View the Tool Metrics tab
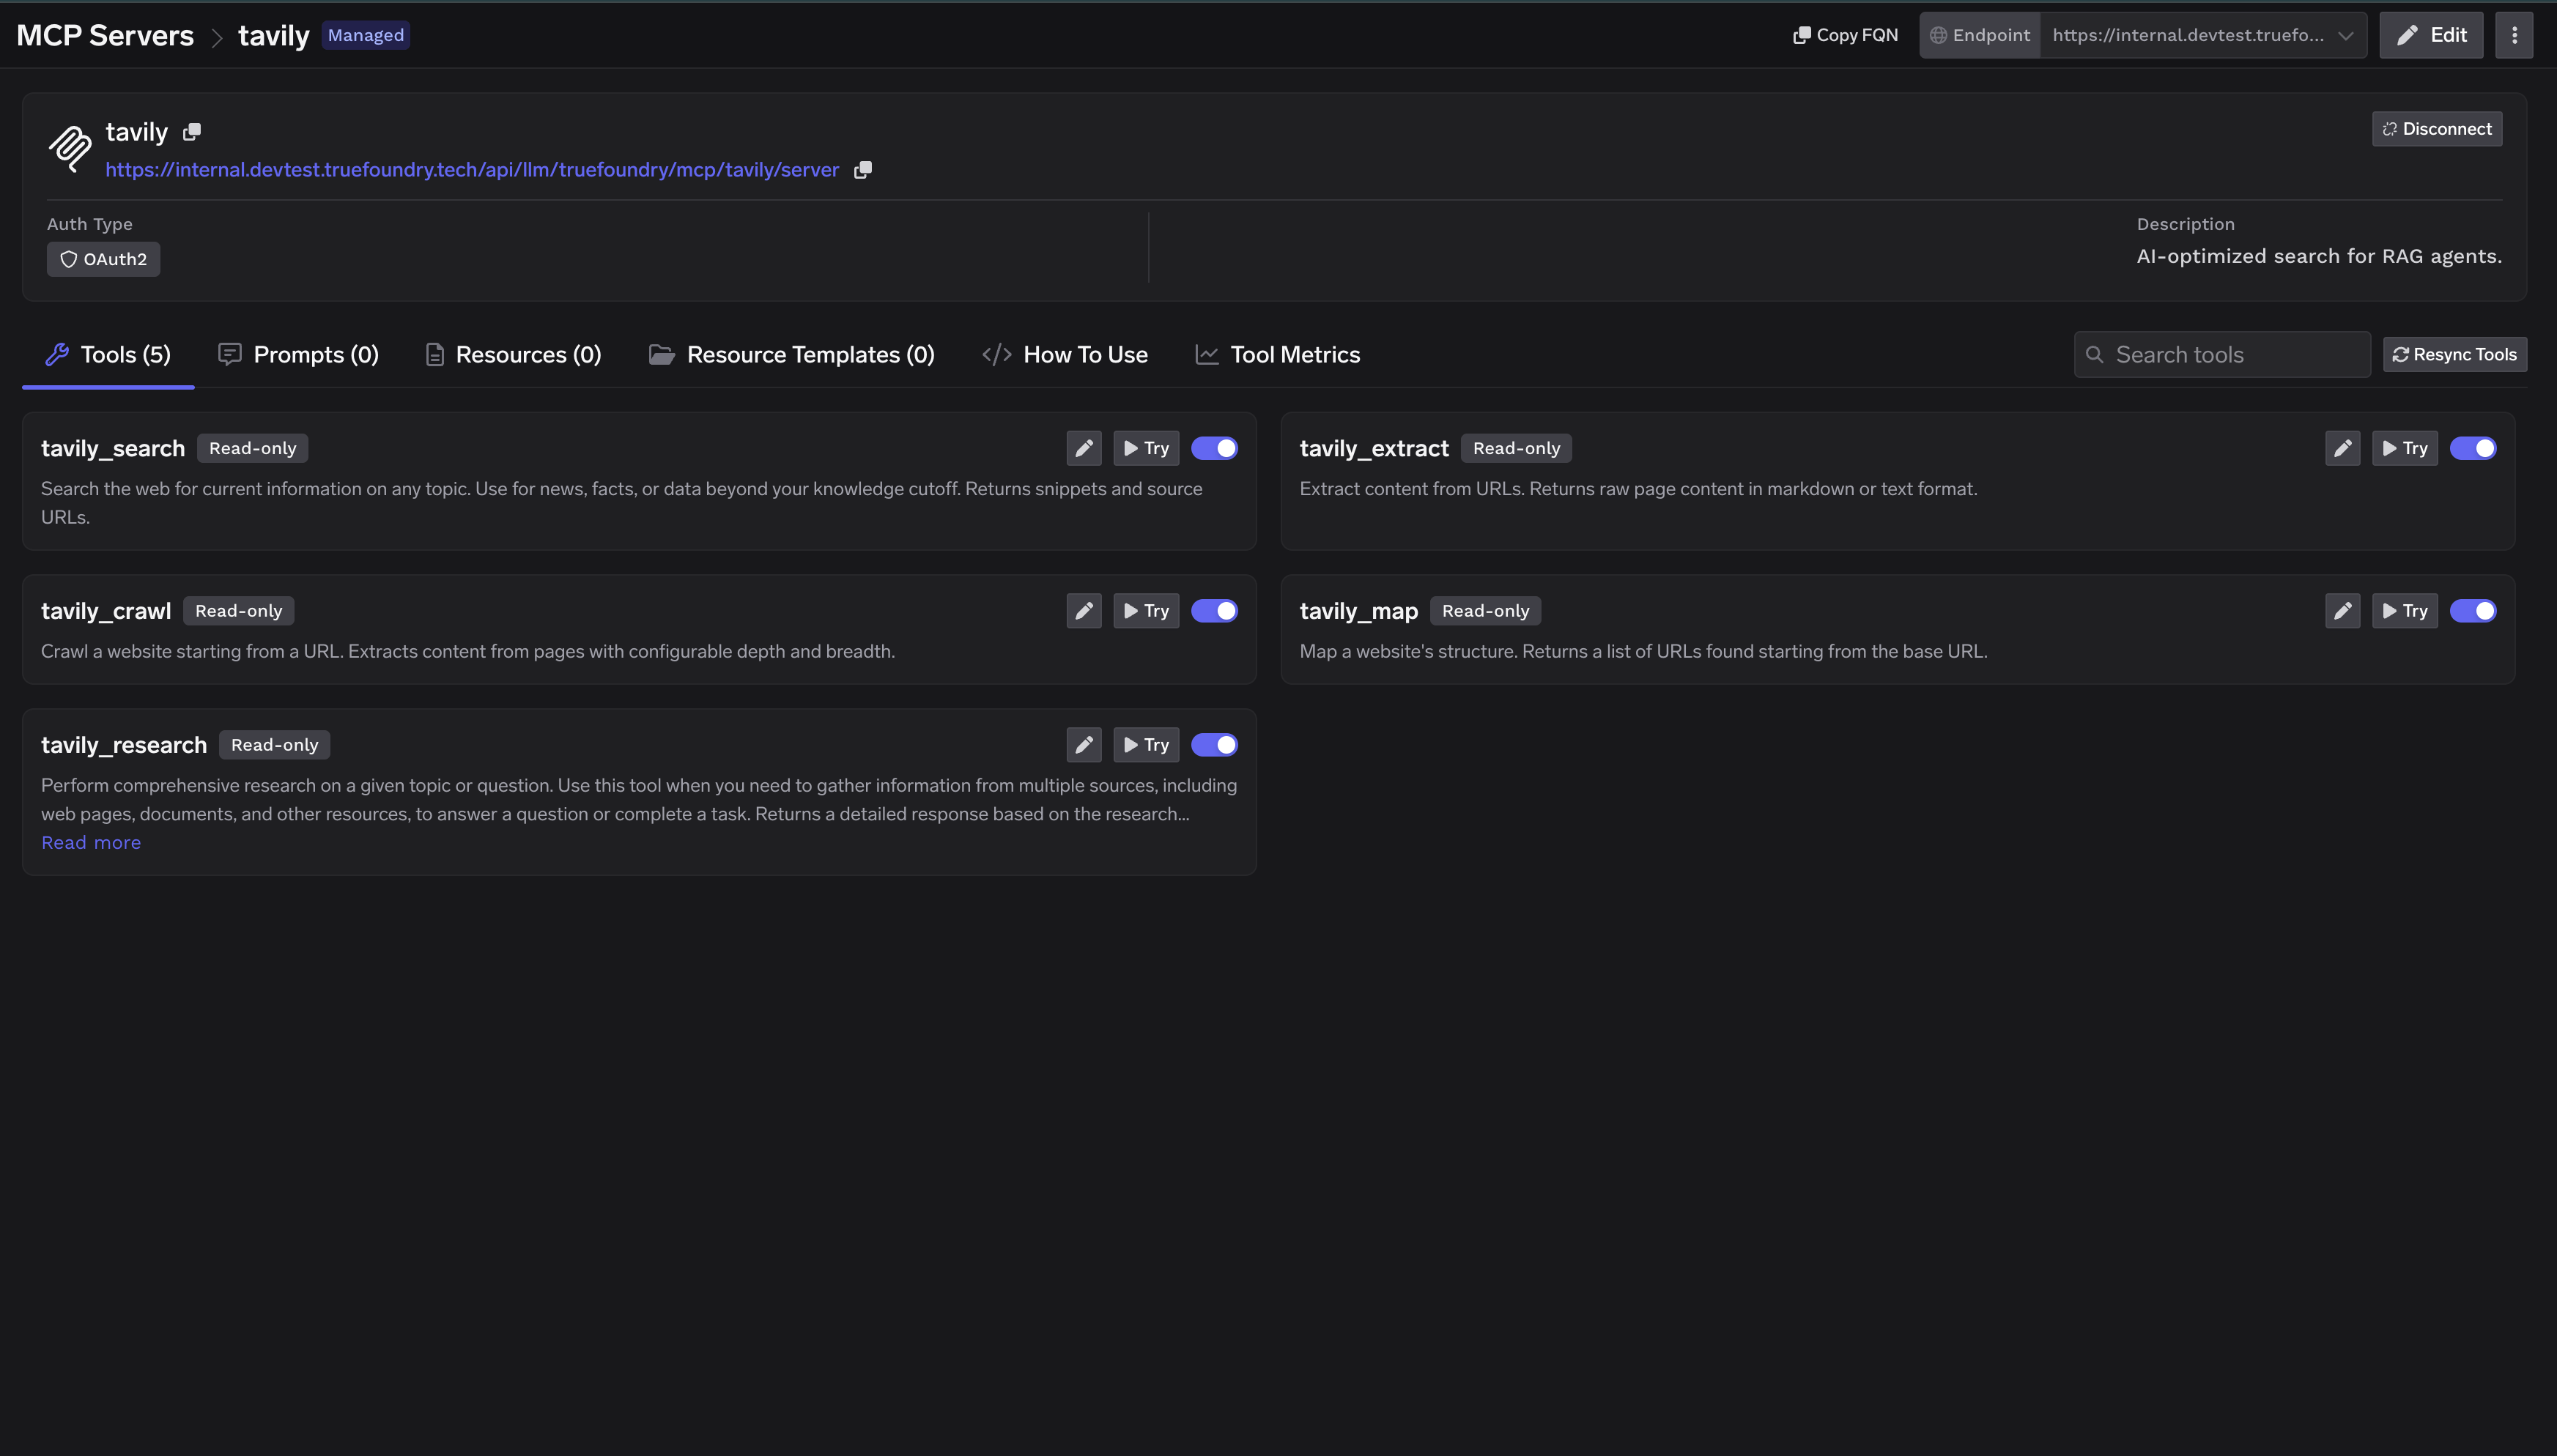 [1278, 355]
